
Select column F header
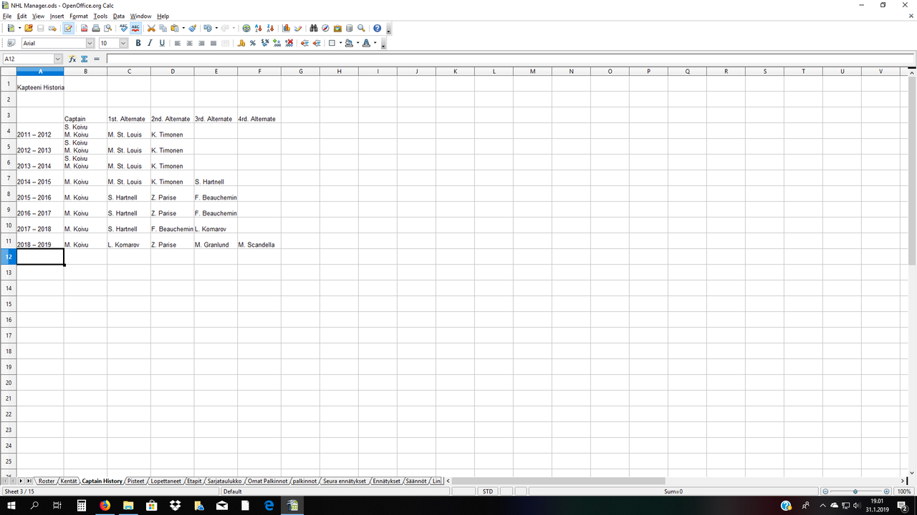point(259,72)
